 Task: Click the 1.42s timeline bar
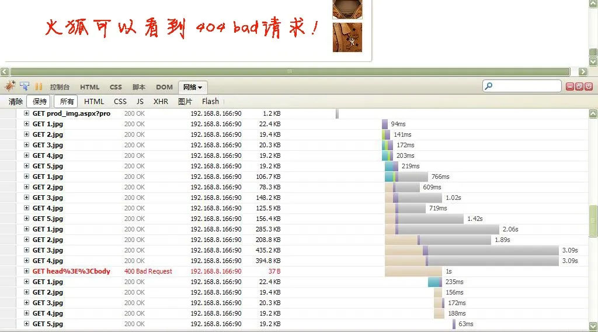424,219
